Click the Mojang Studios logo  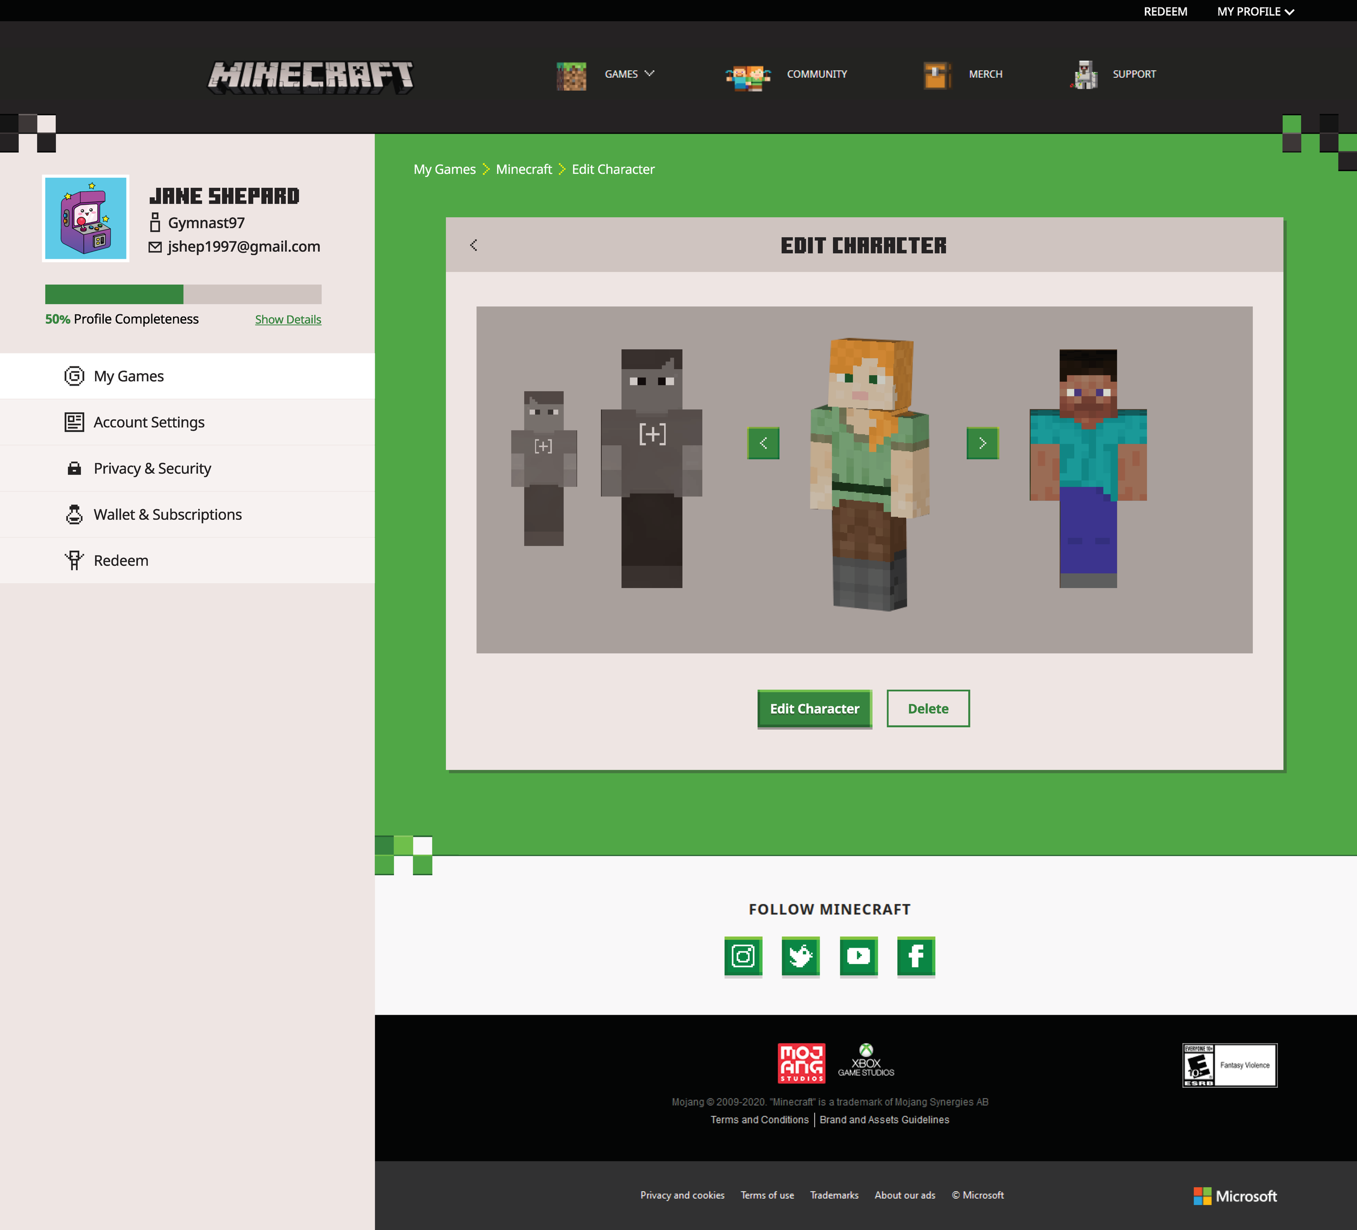[801, 1063]
